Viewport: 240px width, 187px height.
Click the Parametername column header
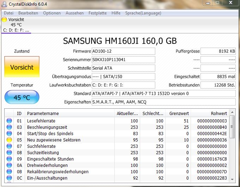coord(70,113)
